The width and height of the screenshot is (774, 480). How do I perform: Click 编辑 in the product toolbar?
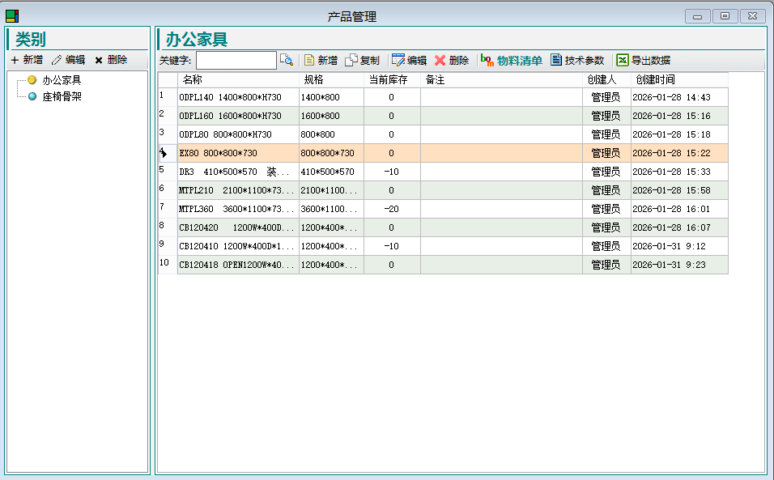[x=409, y=60]
